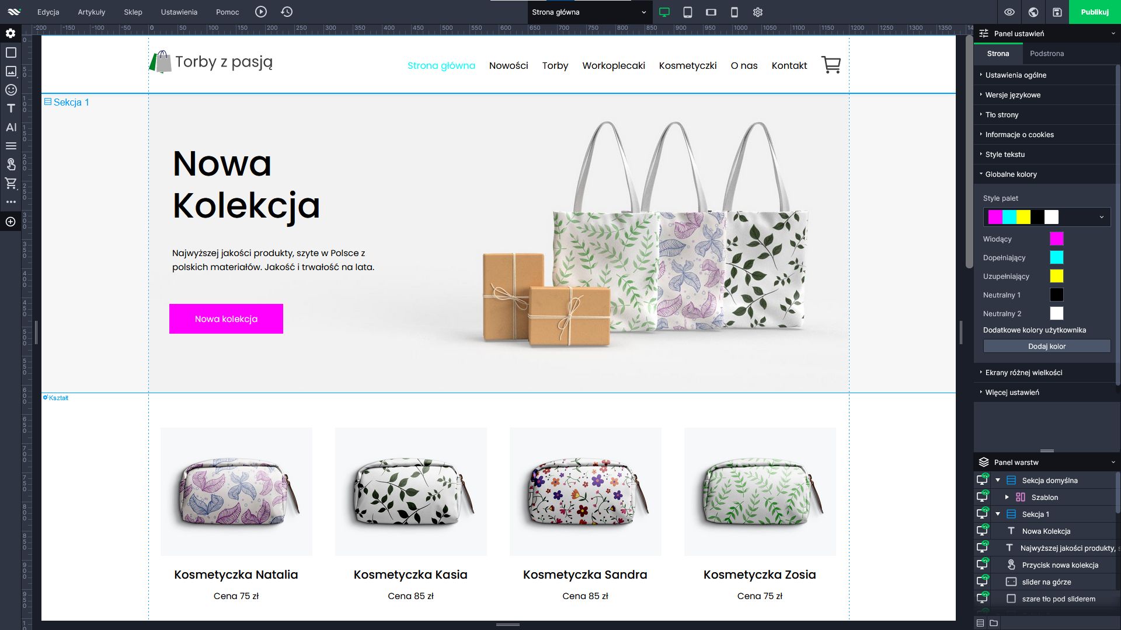
Task: Select the shape rectangle tool
Action: 11,52
